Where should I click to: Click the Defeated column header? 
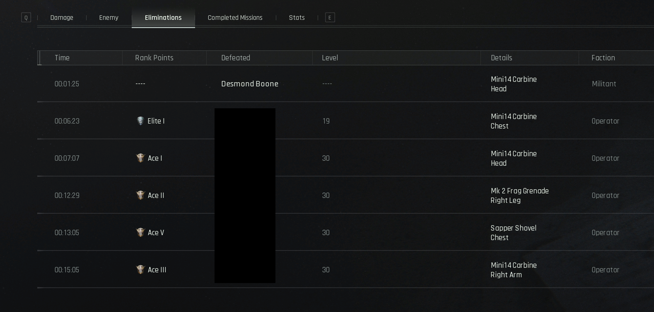pos(236,58)
